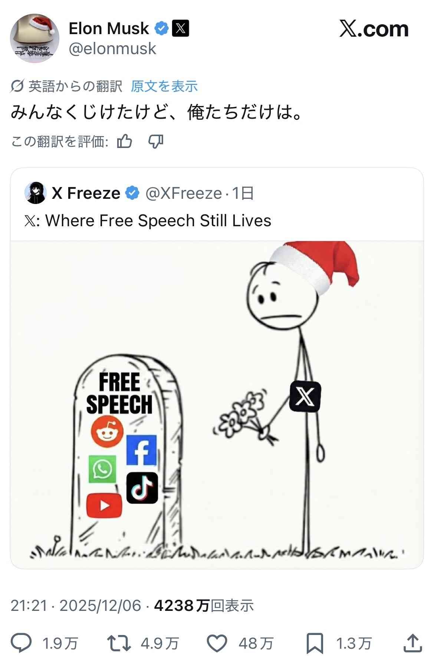The image size is (434, 668).
Task: Open the X.com logo at top right
Action: [x=374, y=29]
